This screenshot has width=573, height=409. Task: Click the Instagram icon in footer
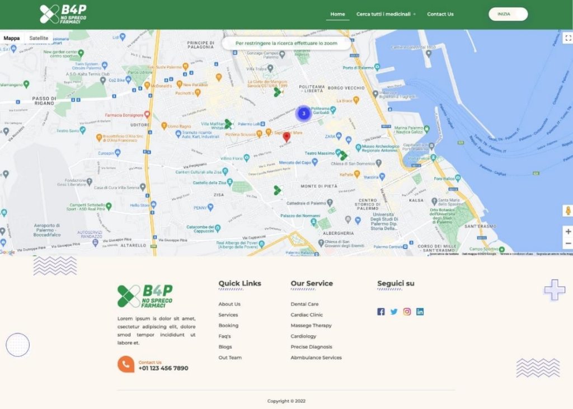coord(407,312)
